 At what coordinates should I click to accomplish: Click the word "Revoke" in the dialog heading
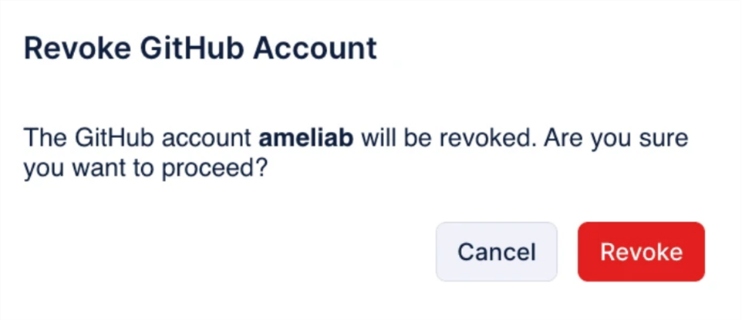(67, 49)
